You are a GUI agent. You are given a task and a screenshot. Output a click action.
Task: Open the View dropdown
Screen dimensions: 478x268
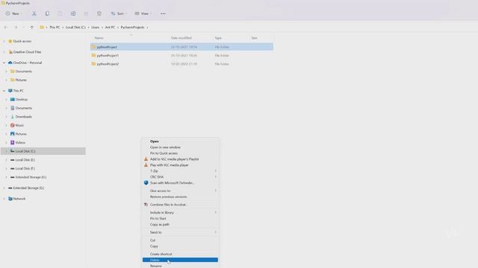pyautogui.click(x=143, y=13)
